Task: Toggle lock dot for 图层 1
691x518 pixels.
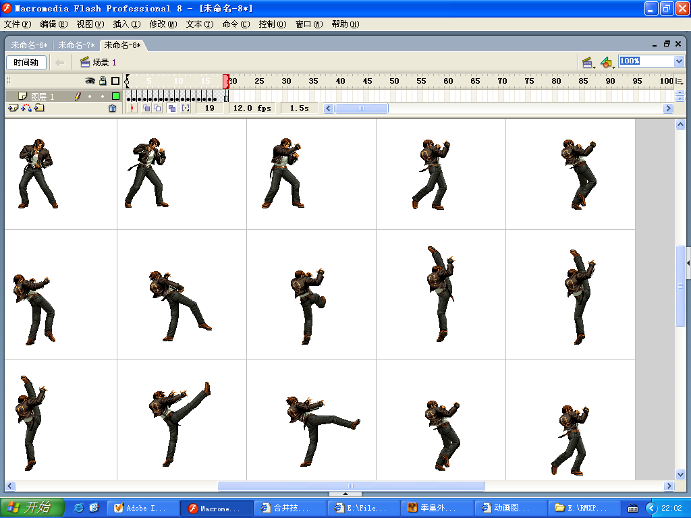Action: (103, 96)
